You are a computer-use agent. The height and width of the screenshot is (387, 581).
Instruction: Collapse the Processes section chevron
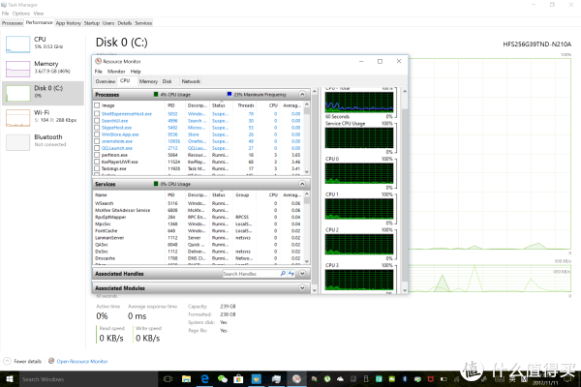coord(302,95)
